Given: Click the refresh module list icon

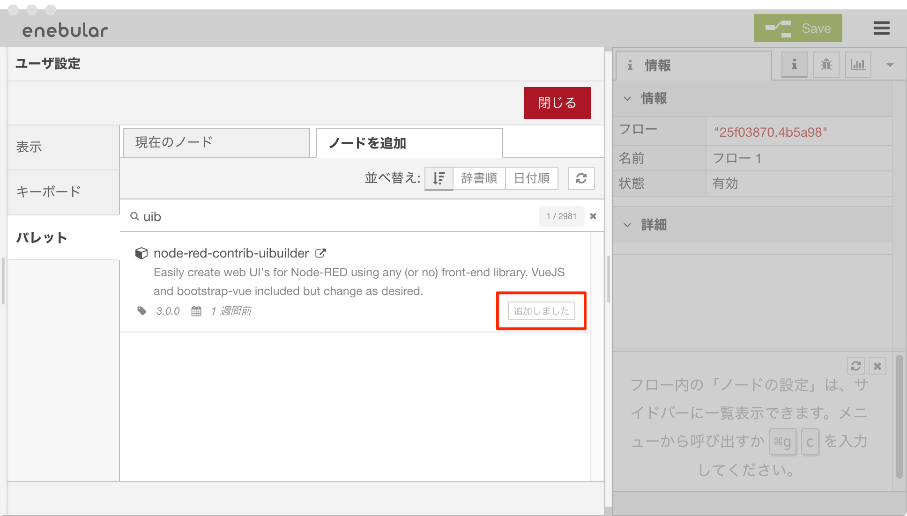Looking at the screenshot, I should [x=581, y=178].
